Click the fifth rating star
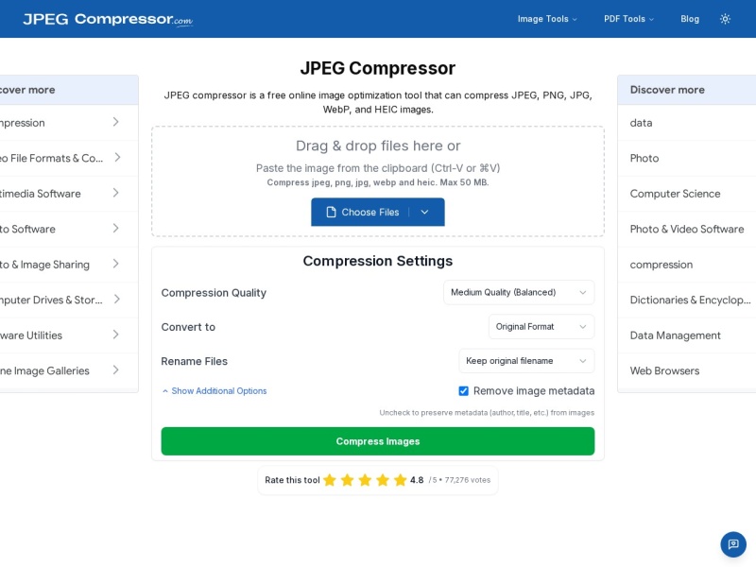756x567 pixels. tap(400, 480)
